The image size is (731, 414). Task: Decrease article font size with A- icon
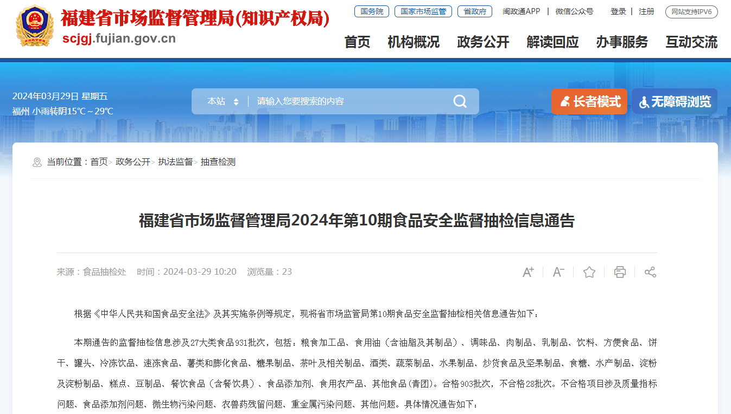pos(558,271)
